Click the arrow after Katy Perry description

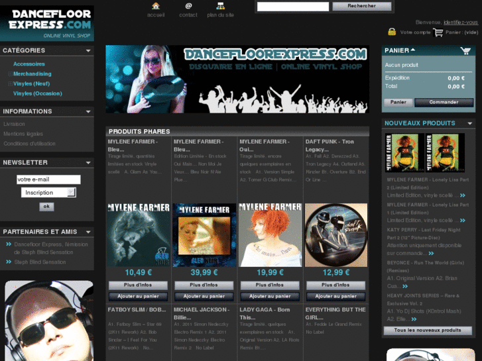tap(431, 254)
